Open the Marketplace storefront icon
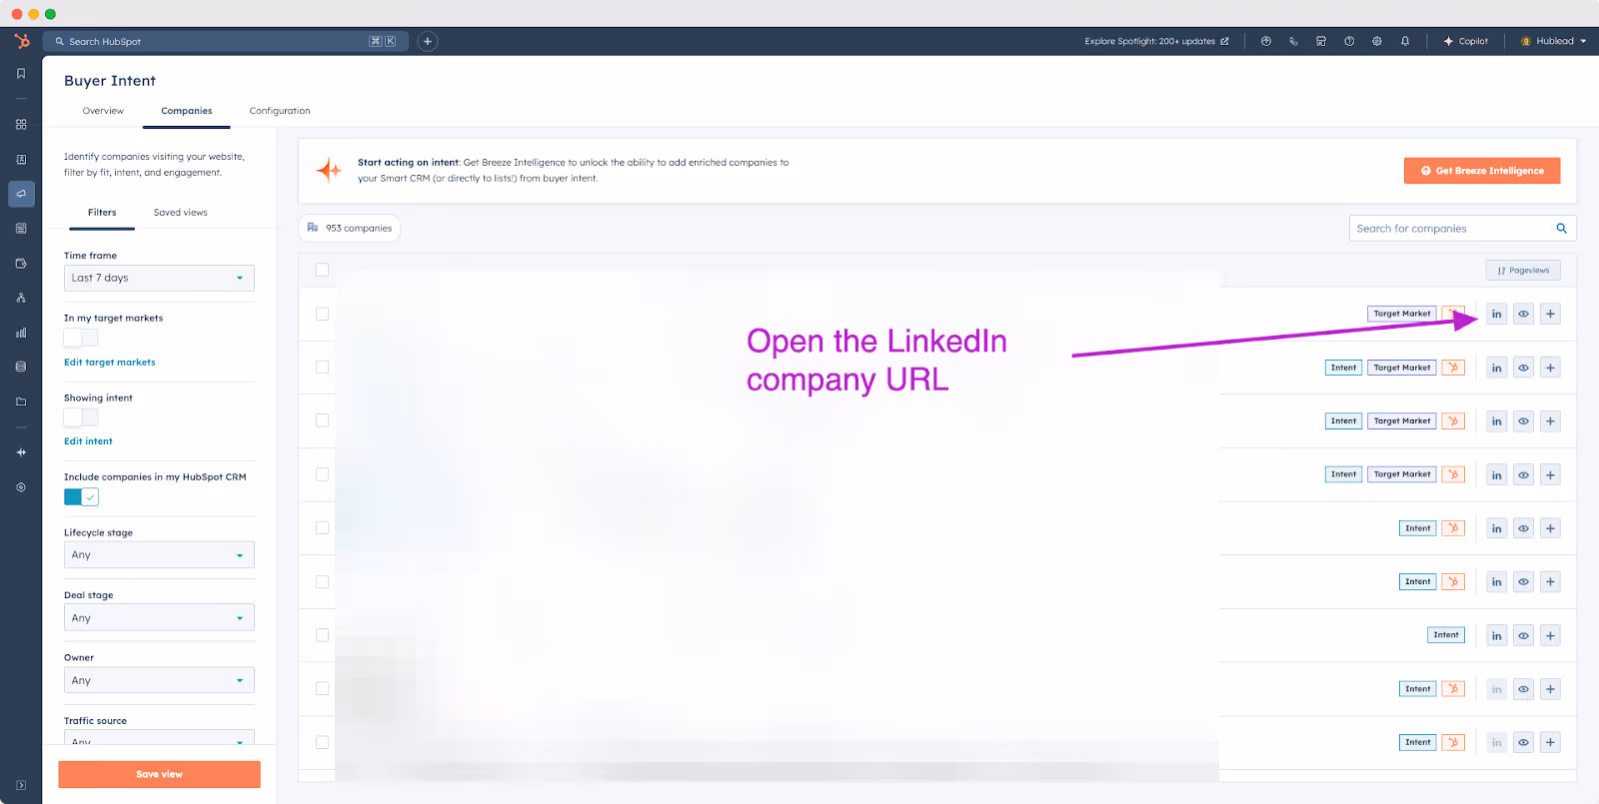The height and width of the screenshot is (804, 1599). click(1321, 41)
